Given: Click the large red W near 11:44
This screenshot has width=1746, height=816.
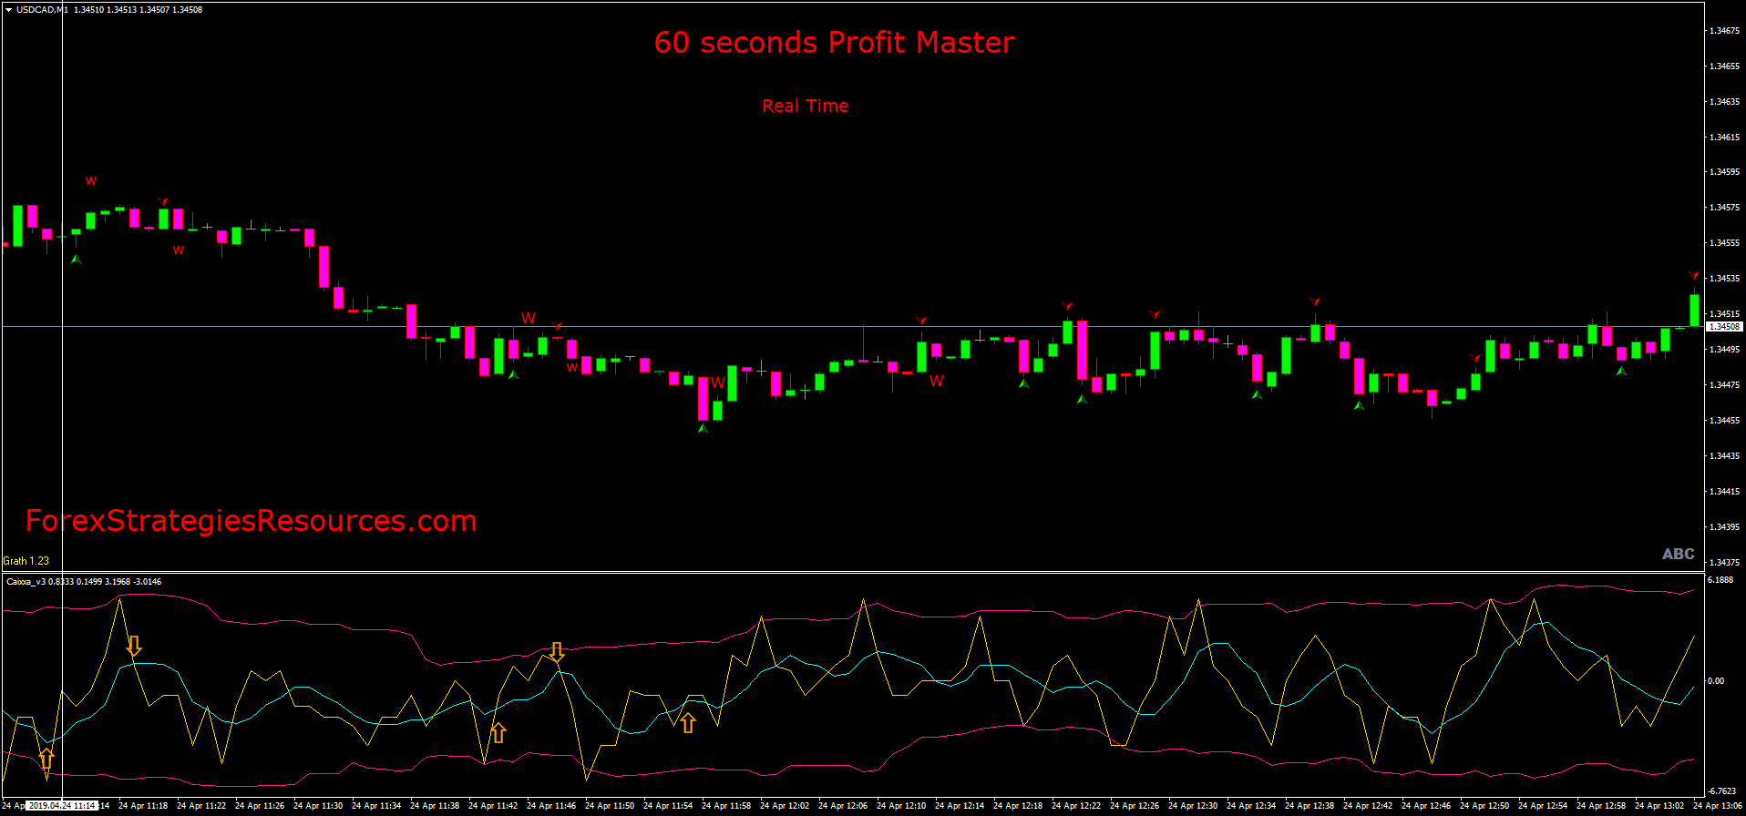Looking at the screenshot, I should point(529,318).
